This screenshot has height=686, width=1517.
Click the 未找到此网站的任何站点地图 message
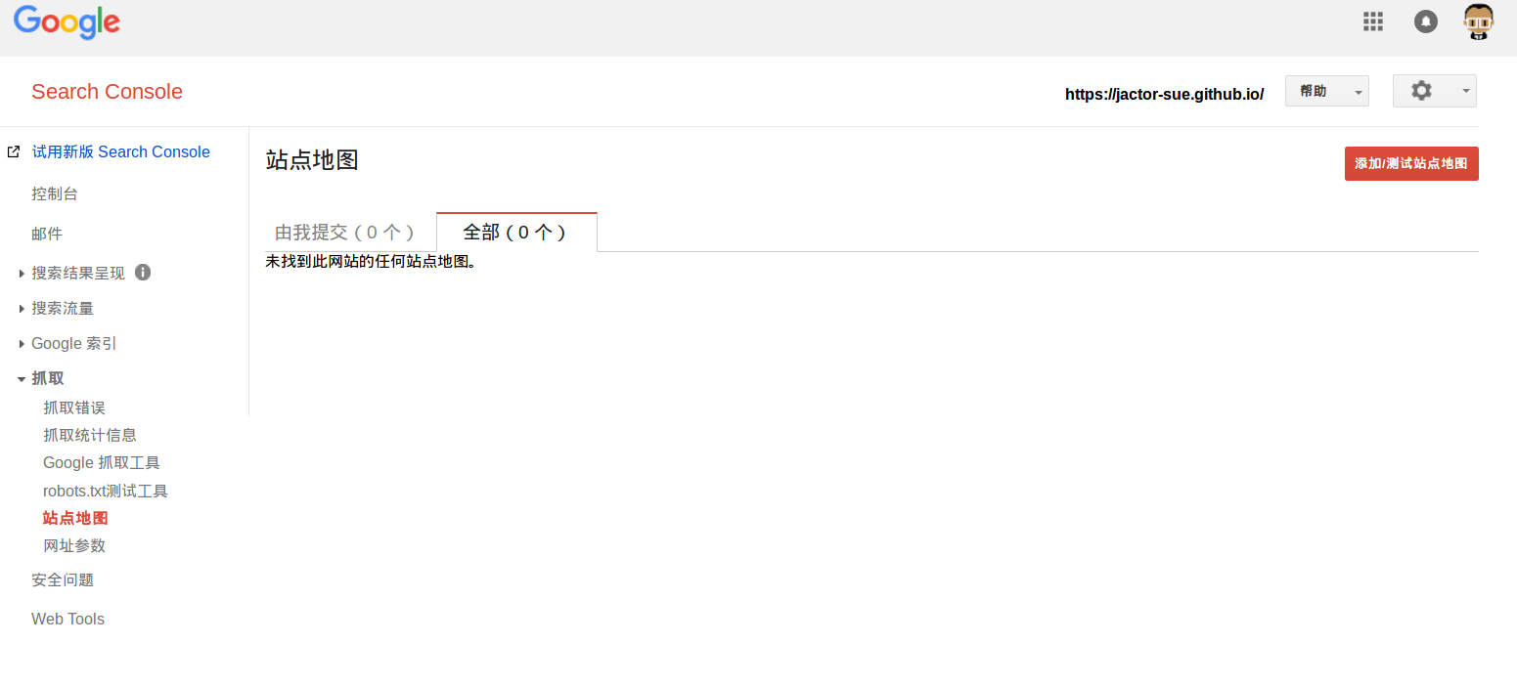pos(371,262)
